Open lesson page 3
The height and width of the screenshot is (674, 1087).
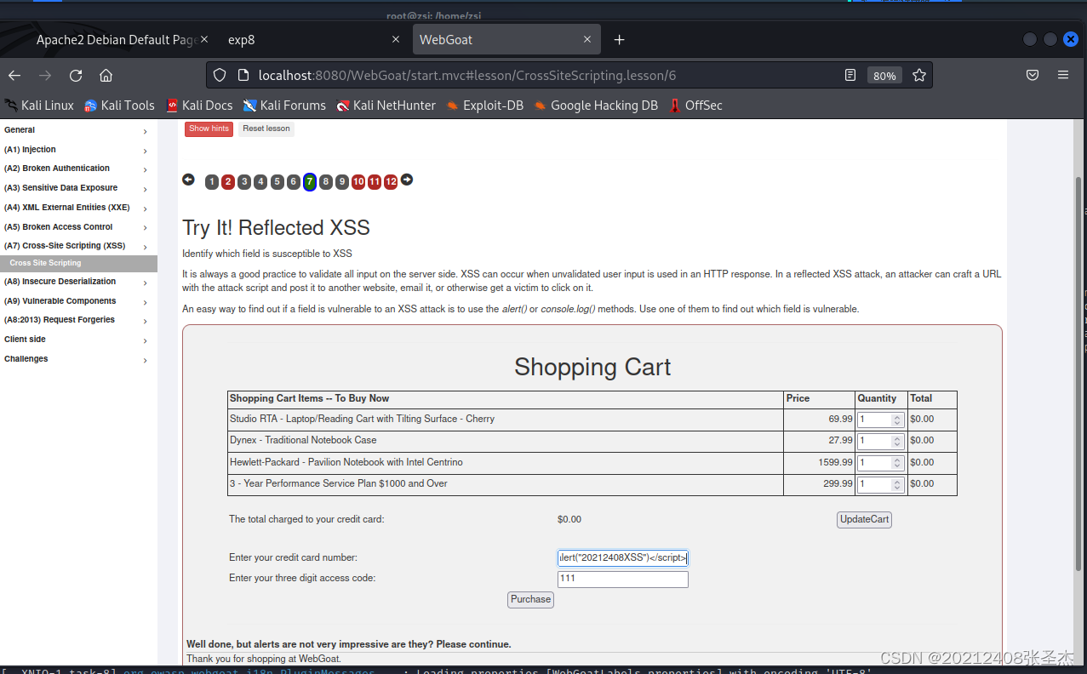click(244, 181)
